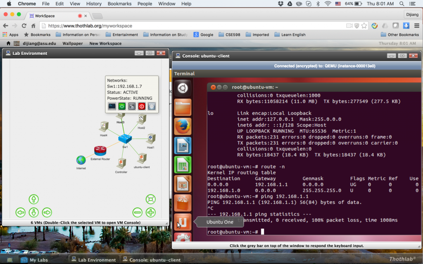Open Ubuntu One from the launcher
Image resolution: width=423 pixels, height=264 pixels.
(x=183, y=222)
